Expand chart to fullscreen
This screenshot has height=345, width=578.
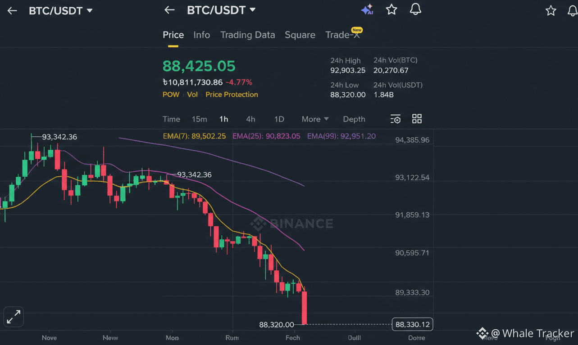coord(14,317)
